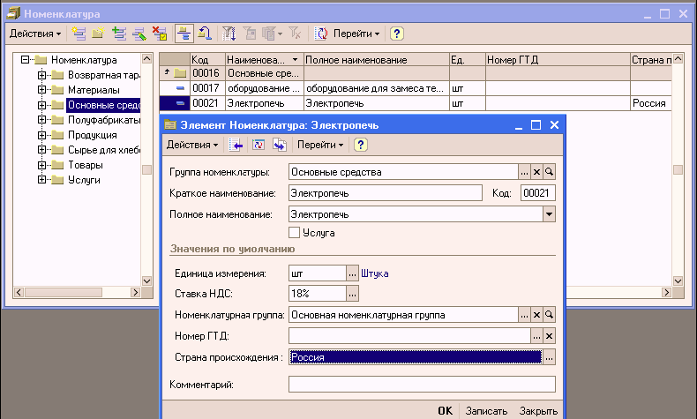Expand the Товары tree folder
The height and width of the screenshot is (419, 697).
41,165
